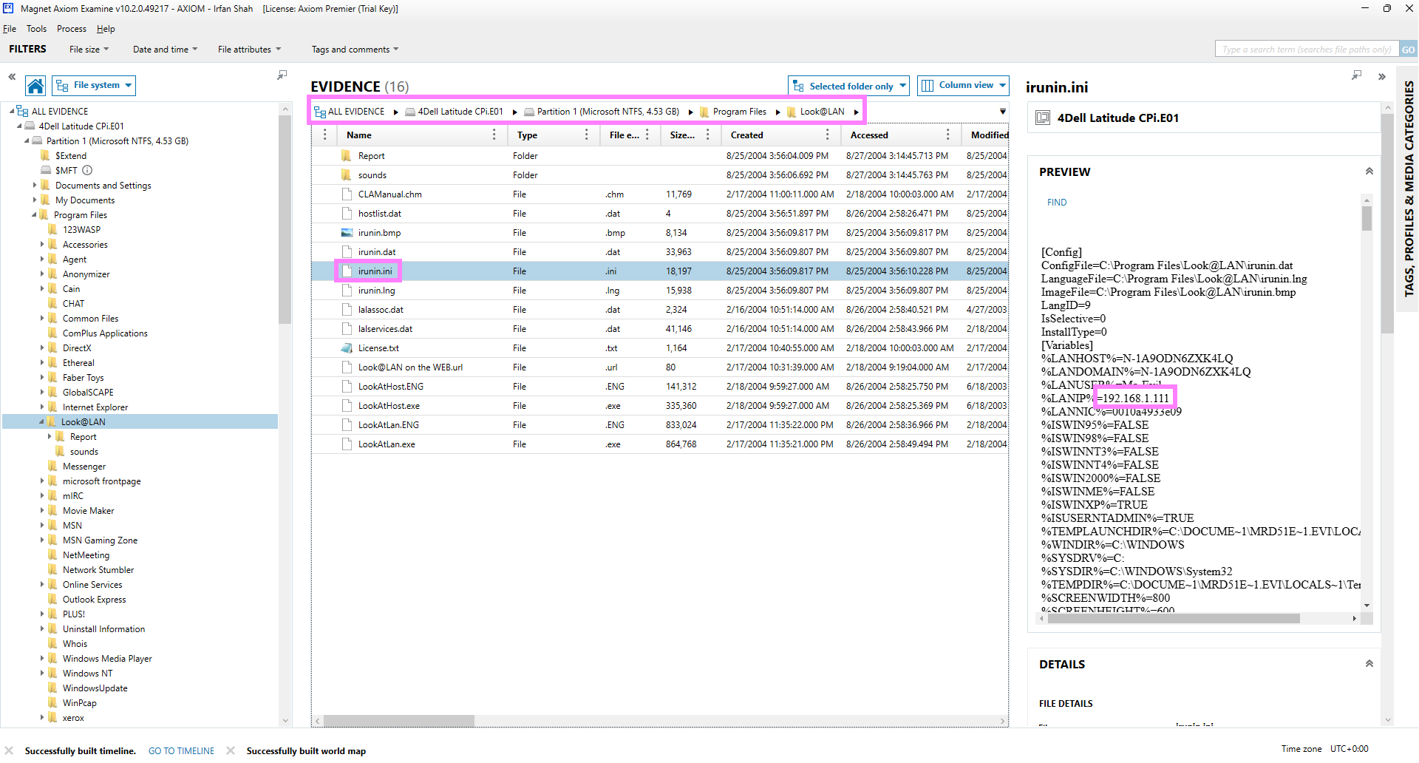1419x763 pixels.
Task: Open Tags and comments filter dropdown
Action: 355,50
